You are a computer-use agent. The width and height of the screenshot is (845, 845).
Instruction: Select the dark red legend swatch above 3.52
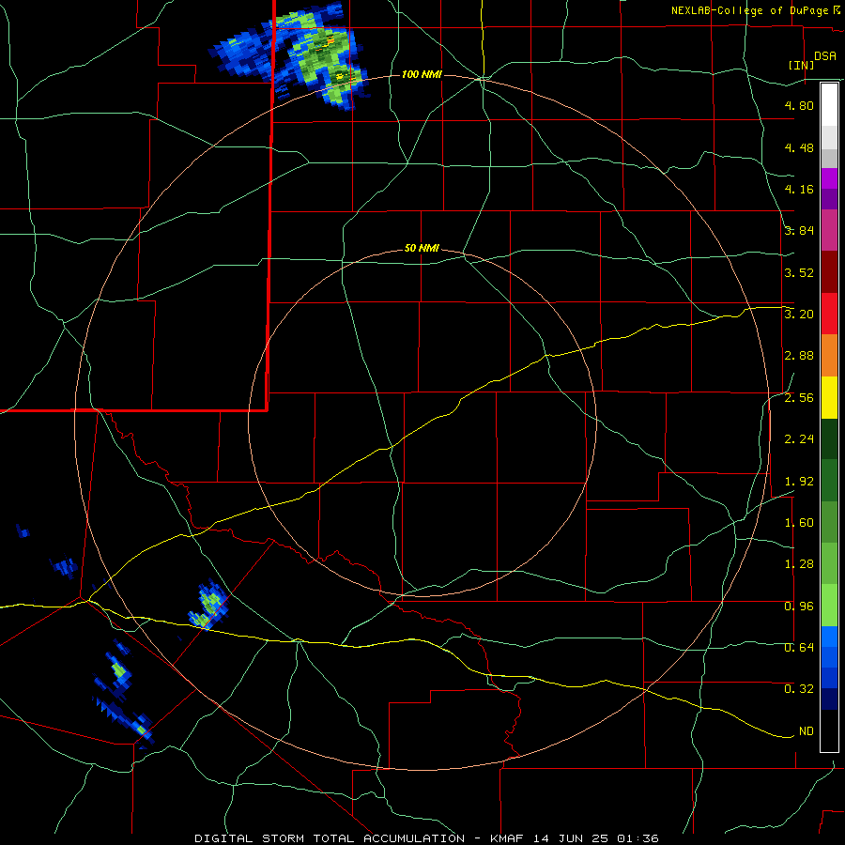click(x=829, y=272)
